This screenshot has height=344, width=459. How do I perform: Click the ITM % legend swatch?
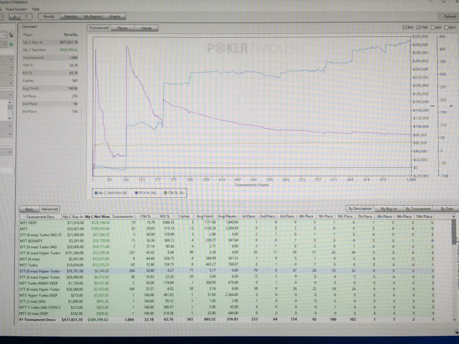tap(166, 193)
